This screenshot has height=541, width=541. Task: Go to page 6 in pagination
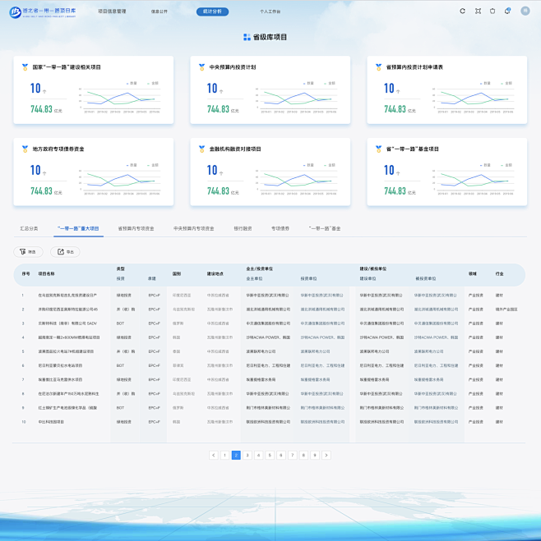point(281,455)
